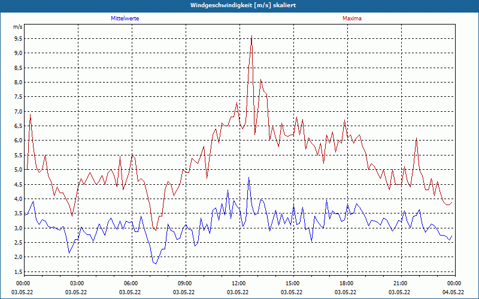The height and width of the screenshot is (299, 479).
Task: Select the blue Mittelwerte legend label
Action: (125, 19)
